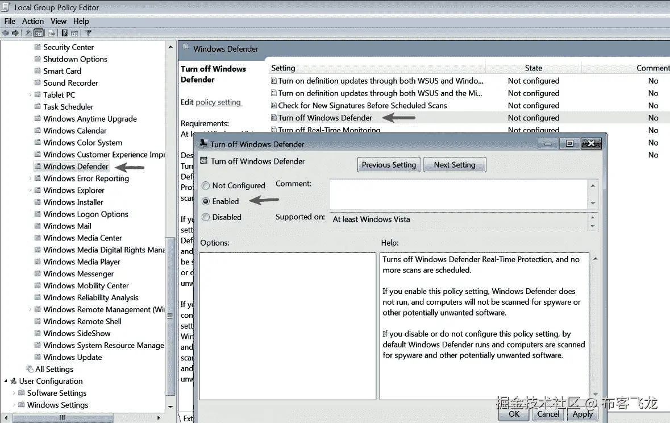Click icon of first 'Turn on definition updates' row
This screenshot has width=670, height=423.
pos(273,80)
